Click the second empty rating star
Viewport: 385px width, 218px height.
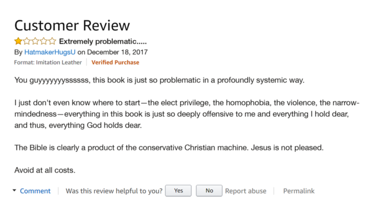(27, 41)
